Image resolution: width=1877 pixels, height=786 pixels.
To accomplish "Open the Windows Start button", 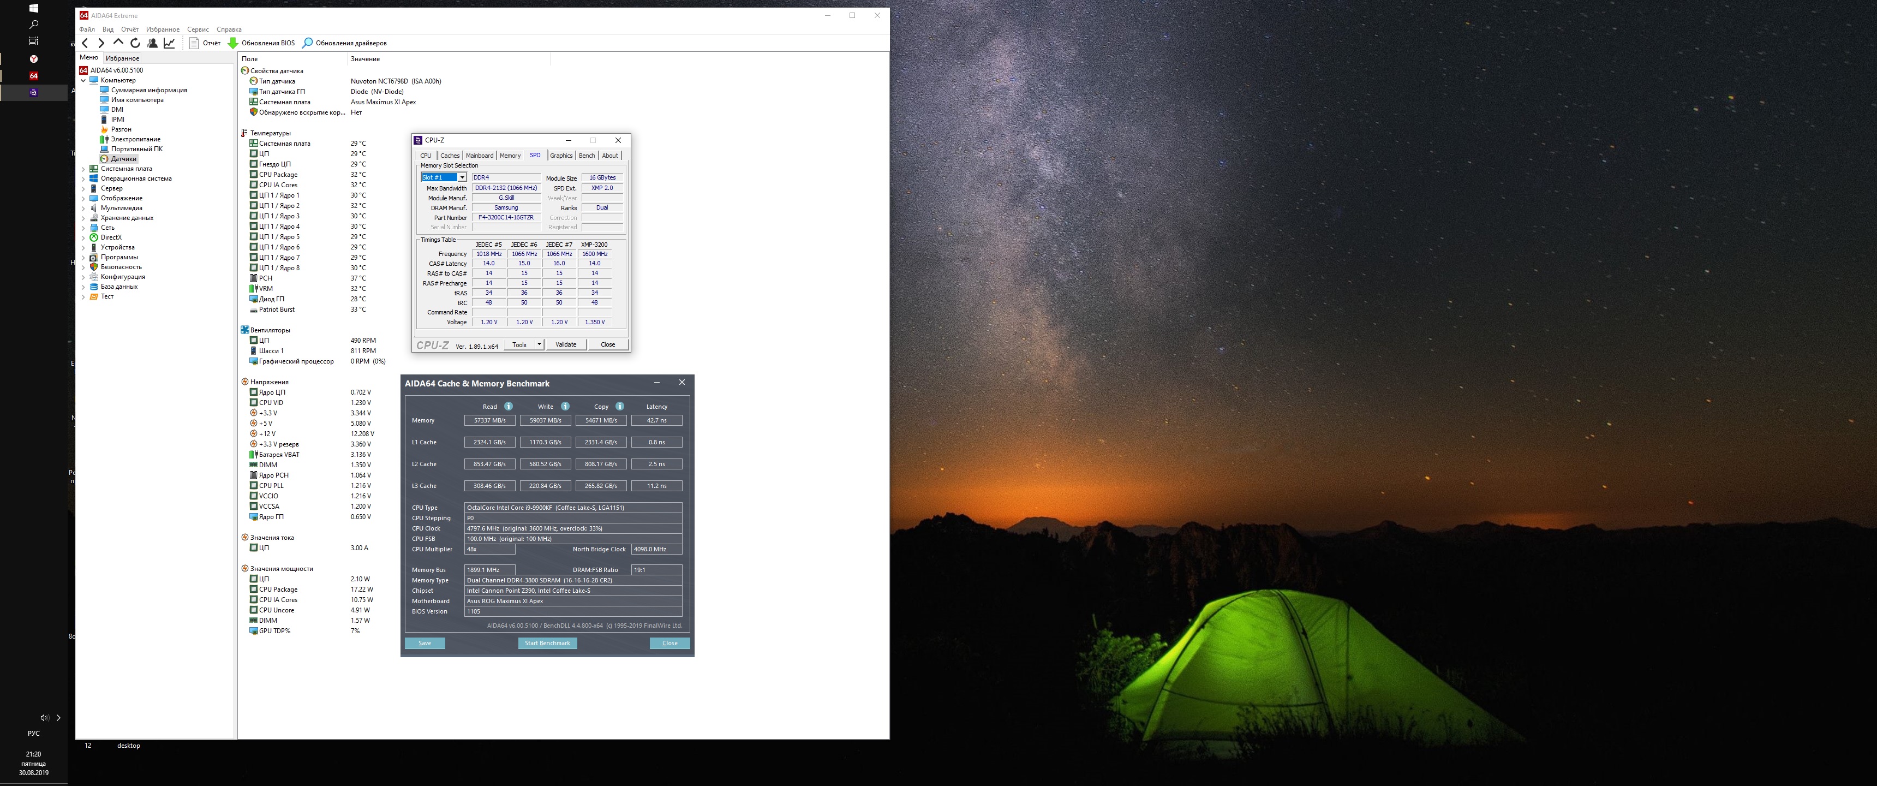I will [x=33, y=8].
